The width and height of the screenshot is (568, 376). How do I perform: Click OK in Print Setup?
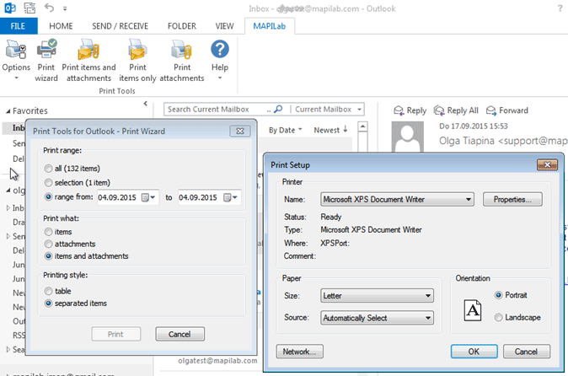pyautogui.click(x=474, y=352)
